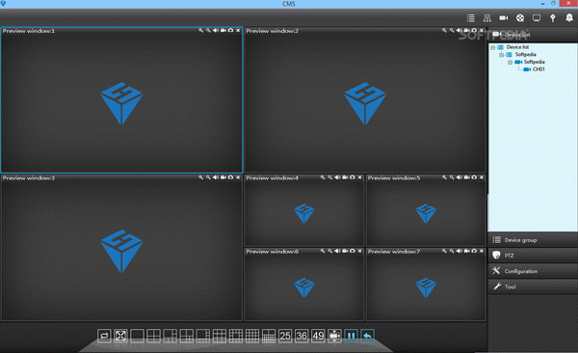Toggle the loop cycle button in bottom bar
This screenshot has height=353, width=578.
tap(104, 336)
